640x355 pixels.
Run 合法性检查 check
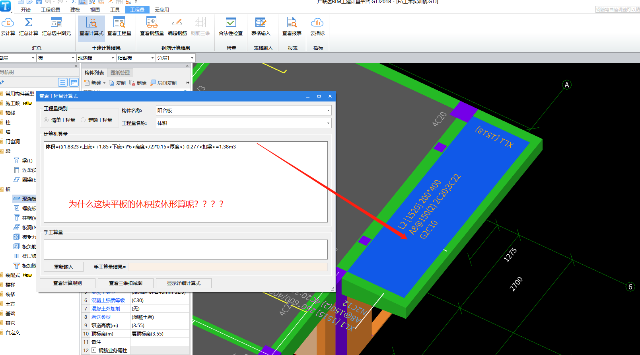click(x=231, y=27)
